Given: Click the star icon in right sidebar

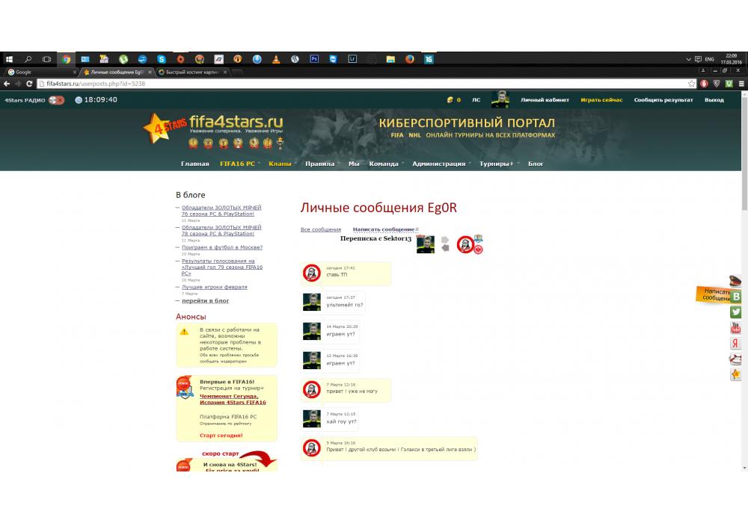Looking at the screenshot, I should point(735,375).
